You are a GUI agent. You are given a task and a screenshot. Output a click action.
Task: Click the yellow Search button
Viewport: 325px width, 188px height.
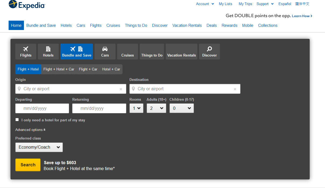pos(28,165)
